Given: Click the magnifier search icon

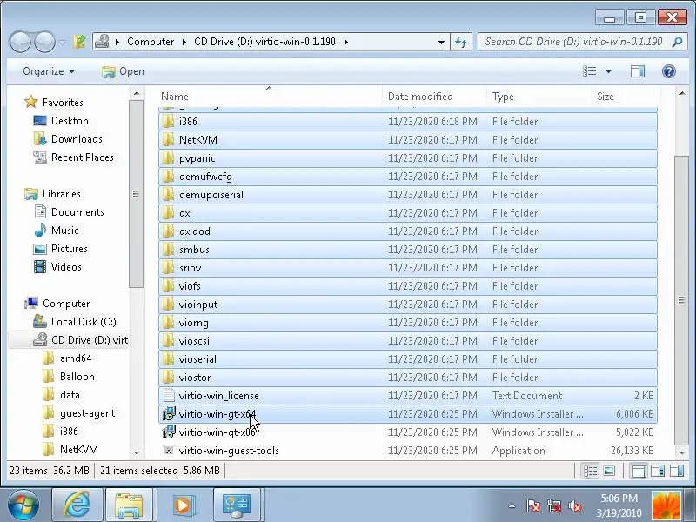Looking at the screenshot, I should click(x=677, y=42).
